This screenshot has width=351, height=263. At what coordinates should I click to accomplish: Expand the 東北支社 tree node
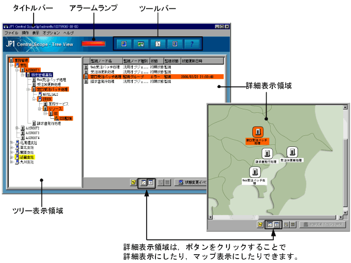[12, 147]
